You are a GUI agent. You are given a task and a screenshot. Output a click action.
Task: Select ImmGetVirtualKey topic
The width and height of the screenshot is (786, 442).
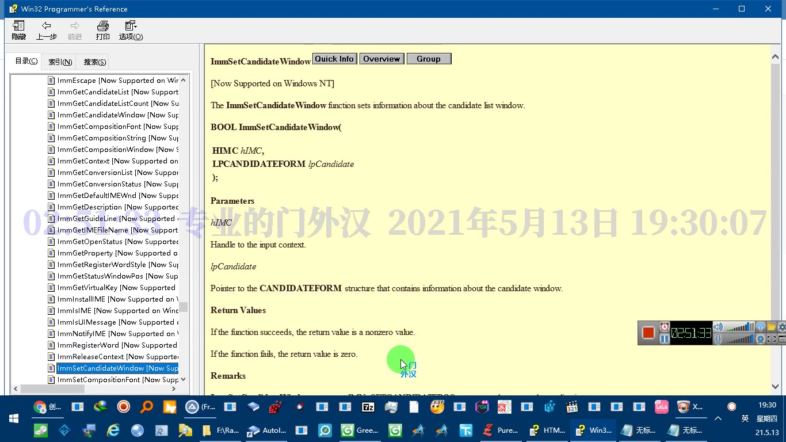(117, 288)
